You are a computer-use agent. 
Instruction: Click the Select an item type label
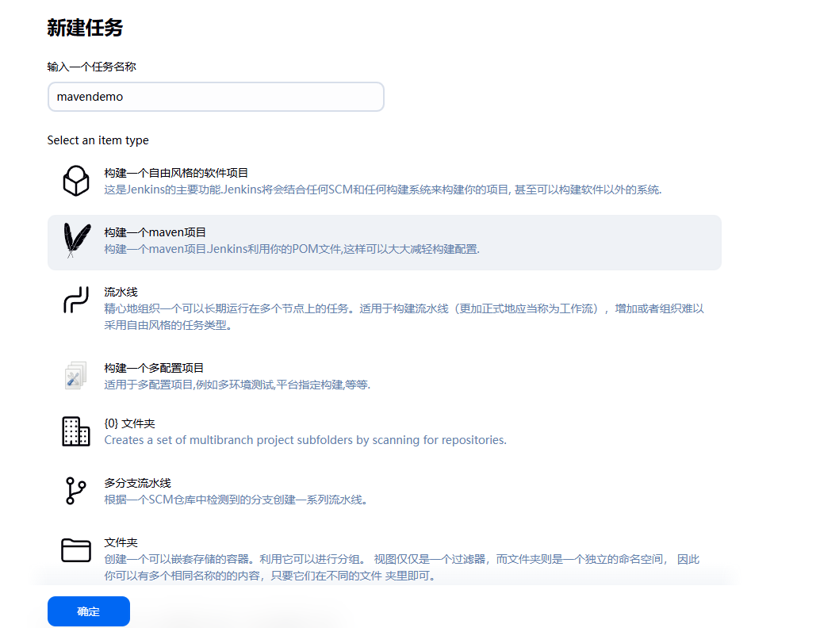click(x=98, y=140)
